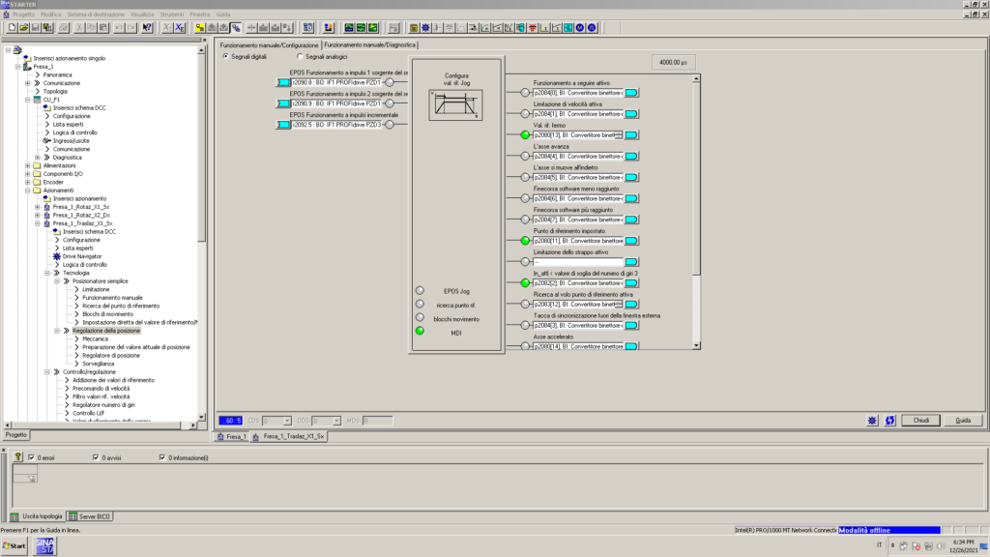Click the 4000.00 µs sampling time button

click(673, 63)
